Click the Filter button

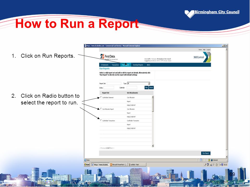click(x=147, y=88)
